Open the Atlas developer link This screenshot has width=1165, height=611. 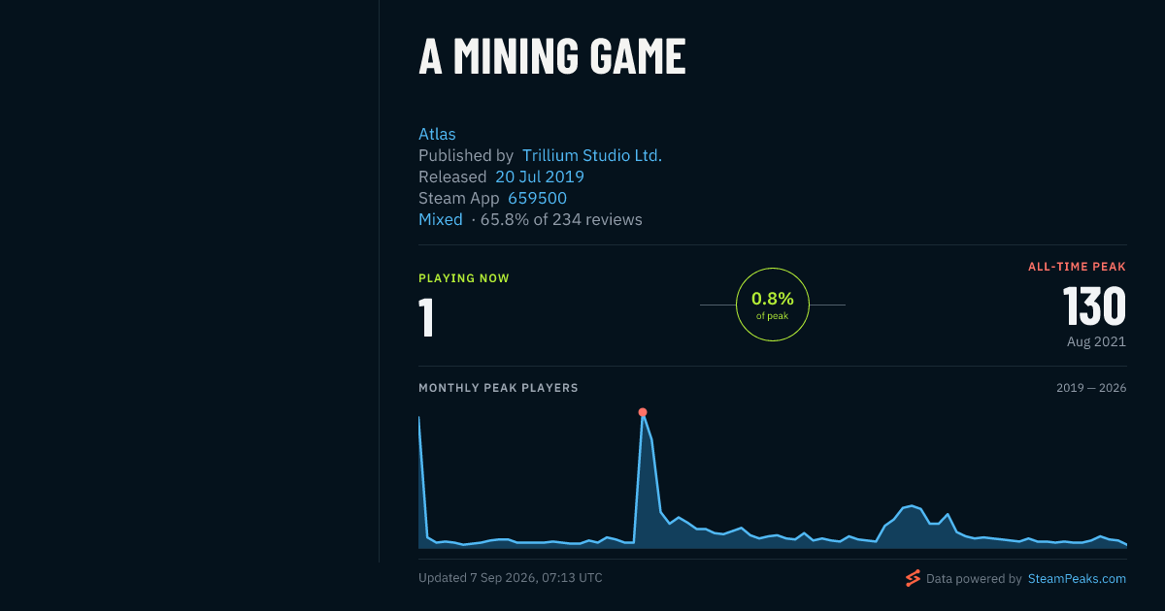(437, 134)
